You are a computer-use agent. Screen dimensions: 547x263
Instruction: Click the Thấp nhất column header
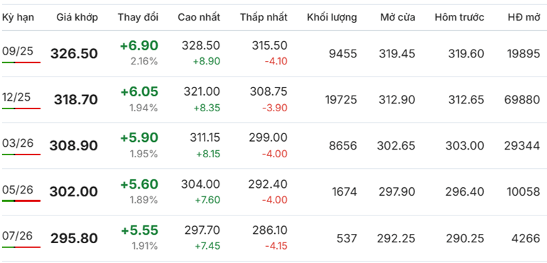click(264, 18)
